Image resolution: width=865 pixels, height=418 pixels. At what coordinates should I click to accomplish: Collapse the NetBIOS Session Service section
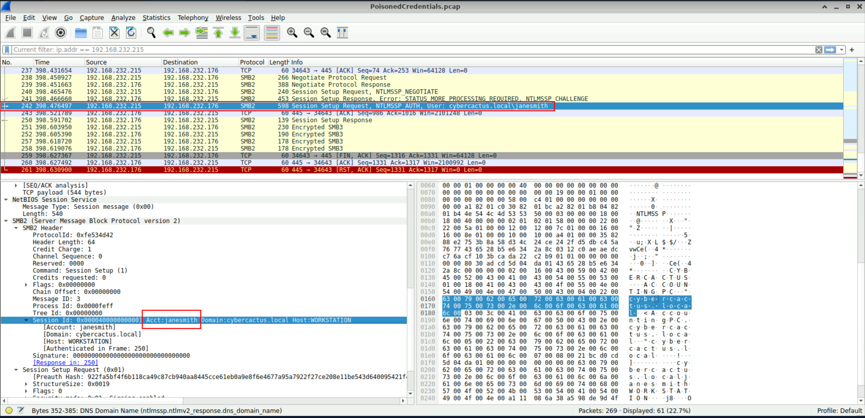point(6,200)
